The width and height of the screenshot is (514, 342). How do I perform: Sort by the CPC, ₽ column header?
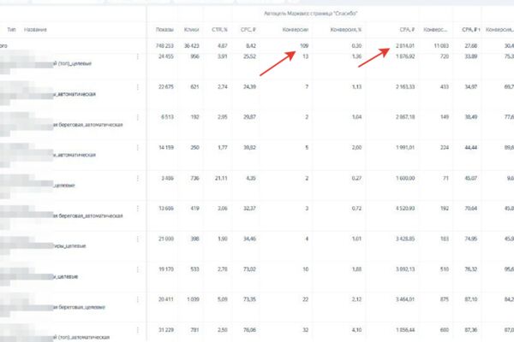point(248,30)
